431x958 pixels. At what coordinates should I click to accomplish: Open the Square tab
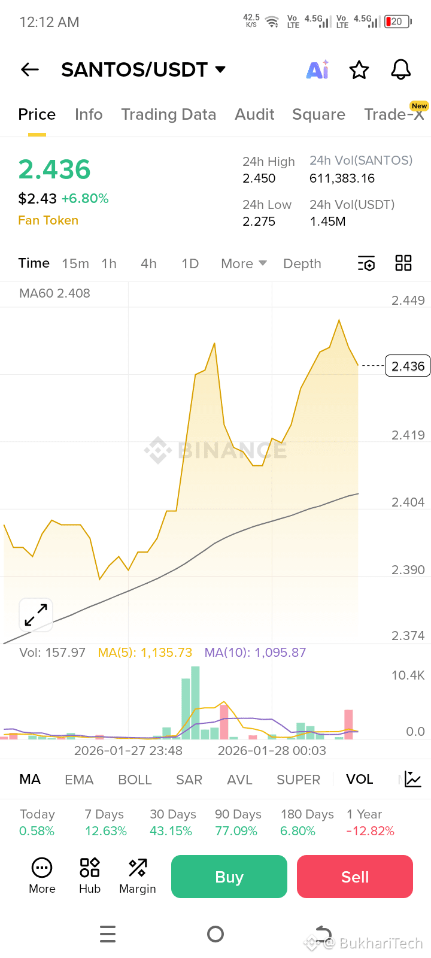[318, 114]
